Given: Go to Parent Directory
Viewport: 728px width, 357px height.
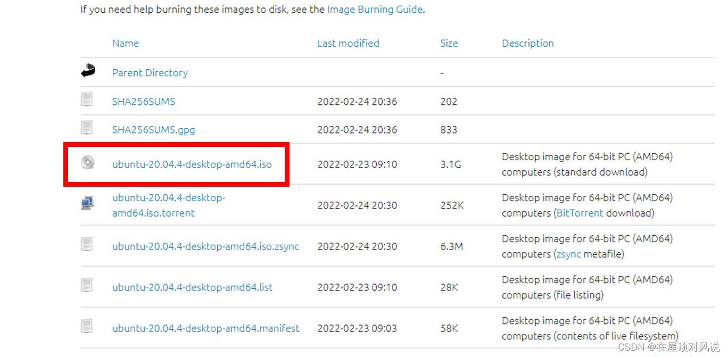Looking at the screenshot, I should point(150,73).
